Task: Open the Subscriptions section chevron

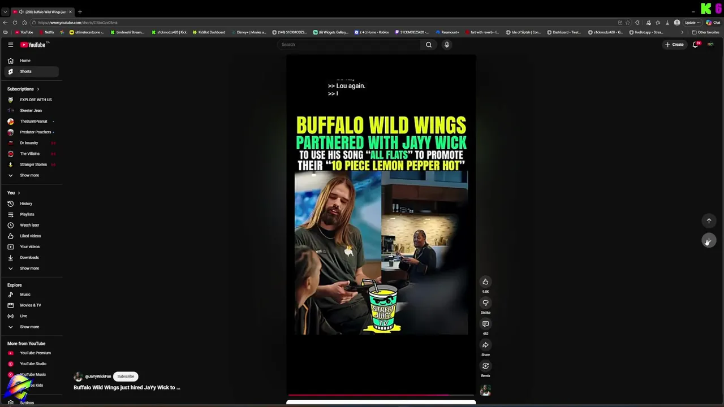Action: tap(38, 89)
